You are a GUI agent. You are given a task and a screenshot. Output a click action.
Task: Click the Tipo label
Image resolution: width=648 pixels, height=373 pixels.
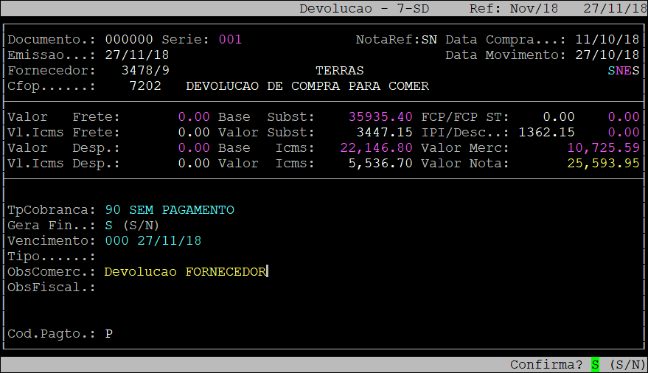click(52, 257)
